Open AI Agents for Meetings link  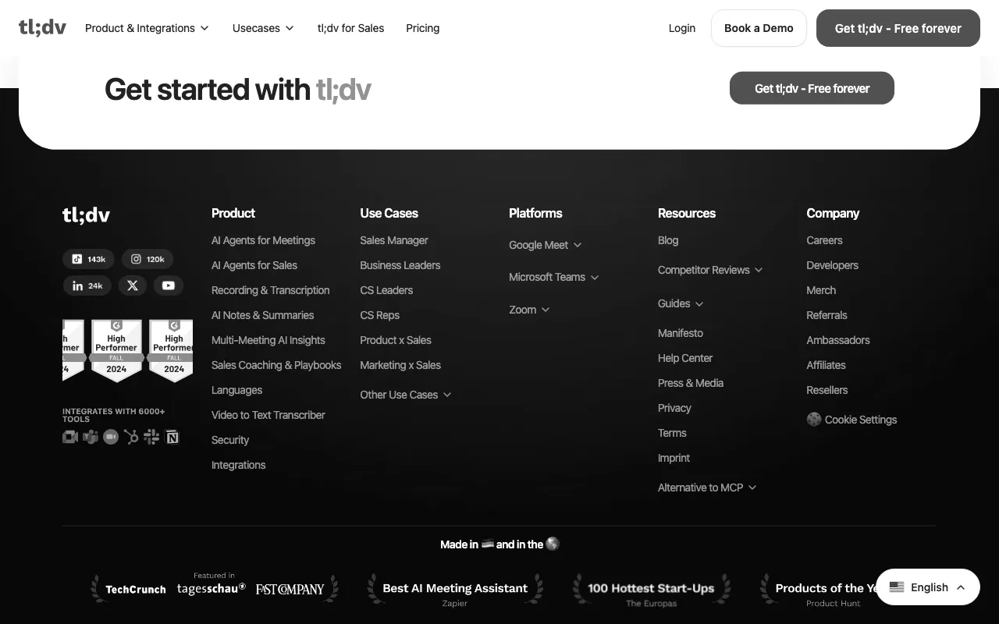click(x=263, y=240)
